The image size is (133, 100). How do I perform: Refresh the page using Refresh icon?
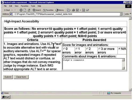click(25, 10)
